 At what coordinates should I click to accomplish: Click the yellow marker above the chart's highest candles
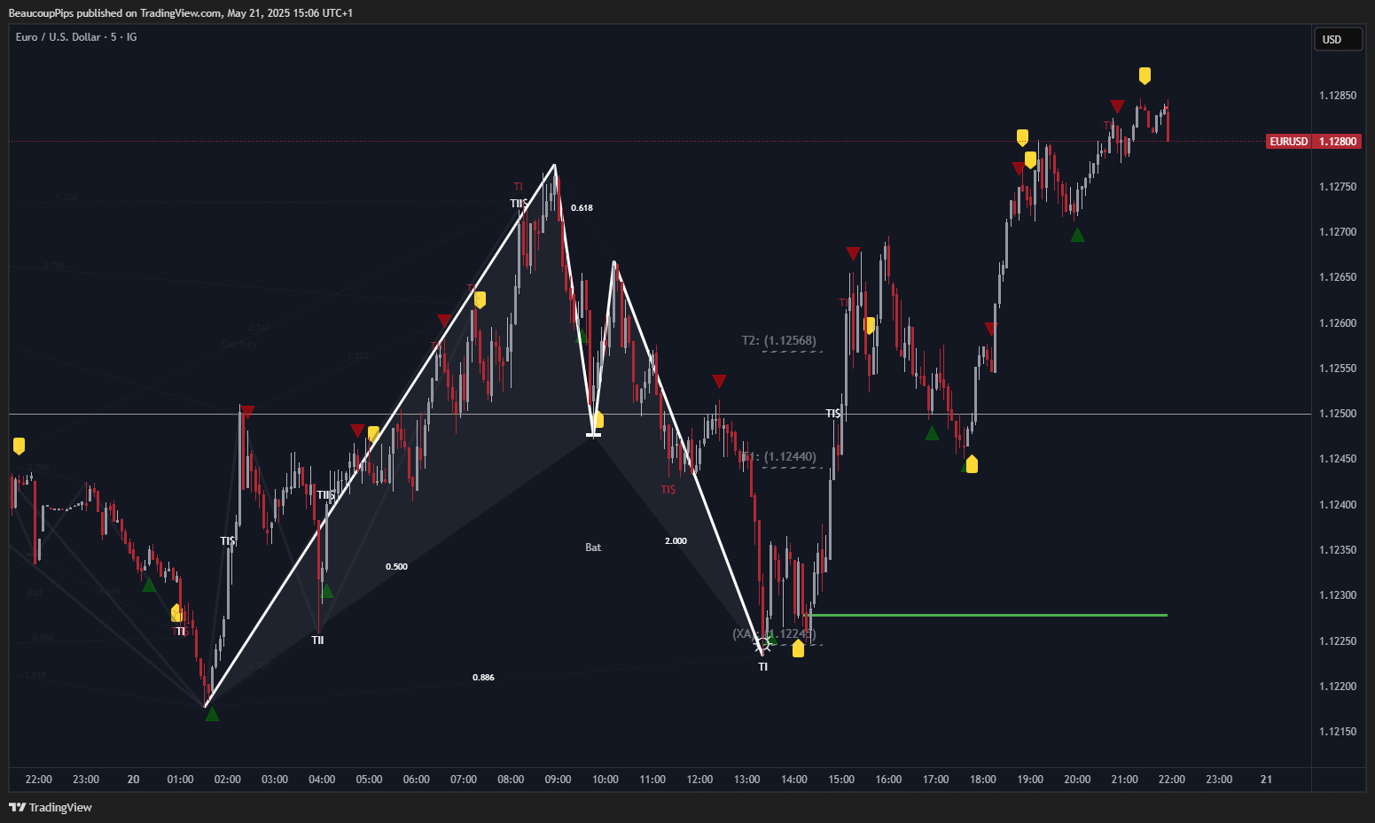coord(1145,75)
